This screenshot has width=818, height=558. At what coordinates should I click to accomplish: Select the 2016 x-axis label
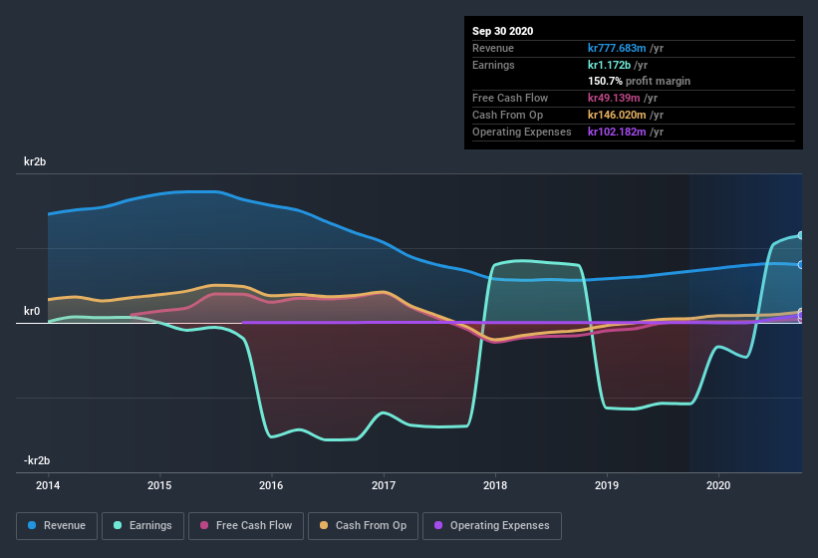click(x=271, y=485)
